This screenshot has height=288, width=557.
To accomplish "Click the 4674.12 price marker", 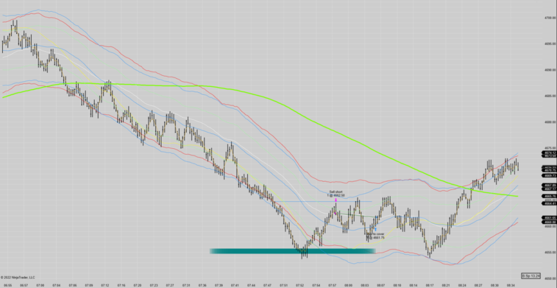I will coord(549,153).
